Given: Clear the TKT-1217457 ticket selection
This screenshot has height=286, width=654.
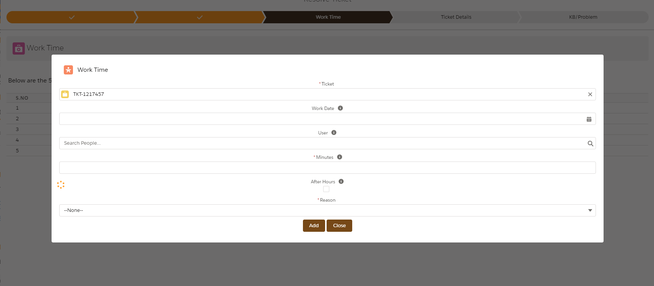Looking at the screenshot, I should coord(590,94).
